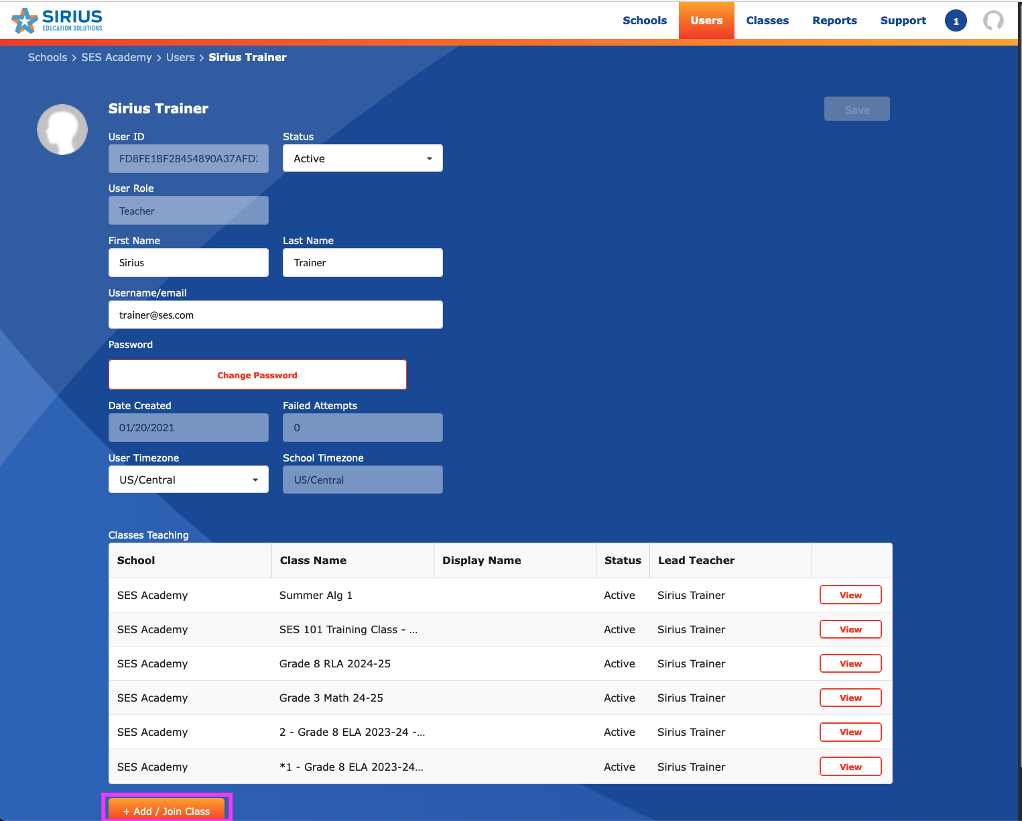Select the Grade 8 RLA 2024-25 class name

[335, 663]
